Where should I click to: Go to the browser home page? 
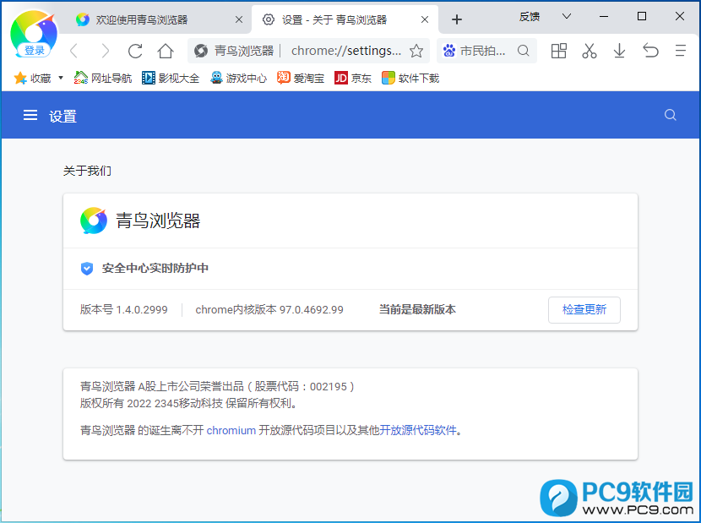tap(166, 51)
